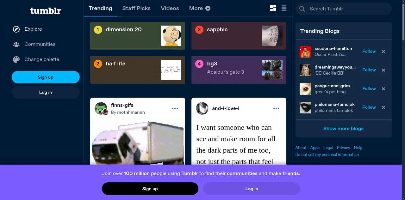This screenshot has width=405, height=200.
Task: Follow scuderia-hamilton blog
Action: tap(369, 52)
